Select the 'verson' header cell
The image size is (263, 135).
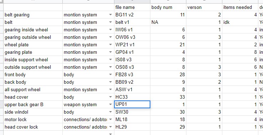204,7
